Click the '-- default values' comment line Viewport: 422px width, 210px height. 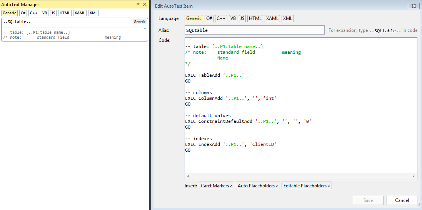(208, 116)
